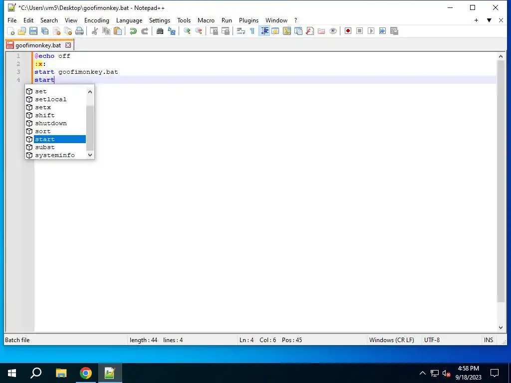
Task: Click the Copy toolbar icon
Action: [106, 31]
